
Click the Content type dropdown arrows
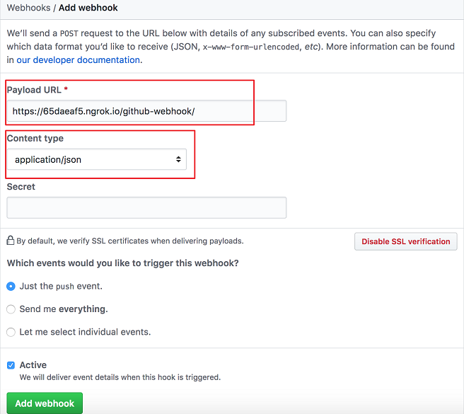point(178,159)
